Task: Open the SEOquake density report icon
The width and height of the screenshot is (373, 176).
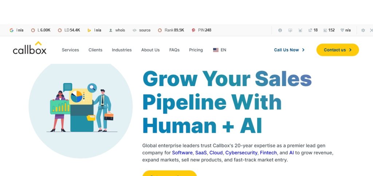Action: [300, 30]
